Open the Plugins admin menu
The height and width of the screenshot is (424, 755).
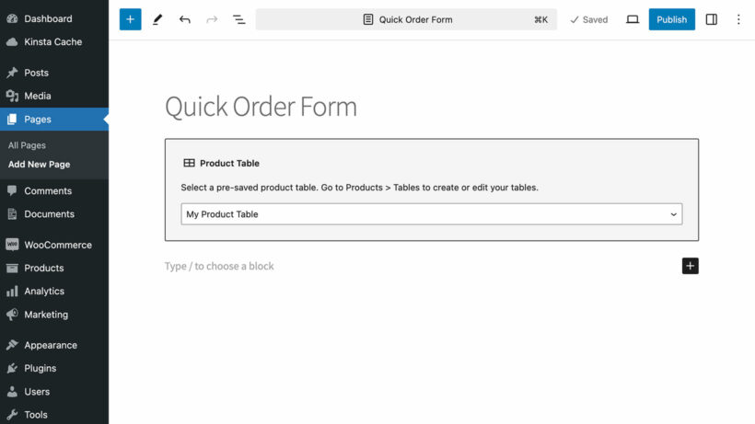(40, 368)
